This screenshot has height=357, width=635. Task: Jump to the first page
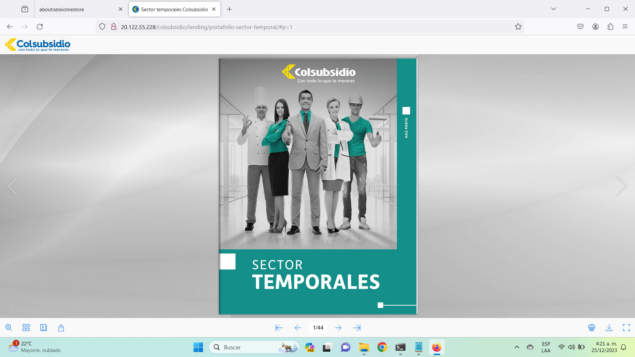[279, 328]
